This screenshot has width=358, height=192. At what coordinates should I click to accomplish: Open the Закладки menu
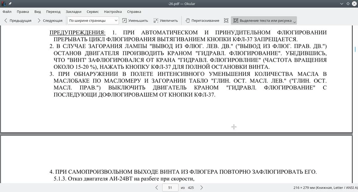pos(73,12)
